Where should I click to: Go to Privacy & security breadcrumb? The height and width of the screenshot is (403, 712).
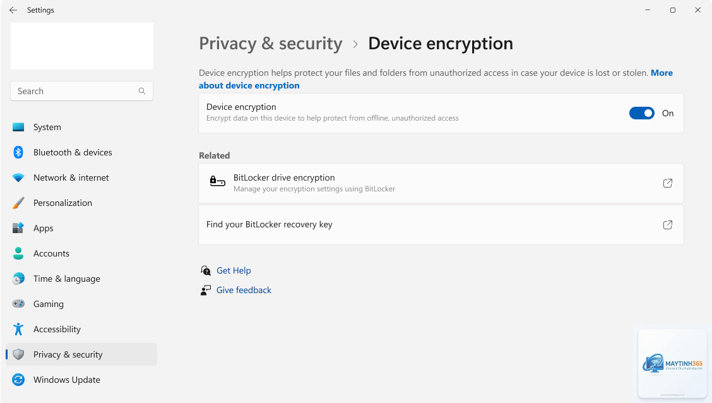[x=271, y=44]
